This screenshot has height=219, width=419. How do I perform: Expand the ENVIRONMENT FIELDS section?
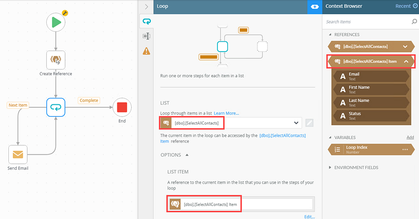click(x=330, y=167)
